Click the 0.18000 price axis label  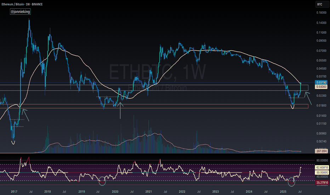(x=322, y=13)
